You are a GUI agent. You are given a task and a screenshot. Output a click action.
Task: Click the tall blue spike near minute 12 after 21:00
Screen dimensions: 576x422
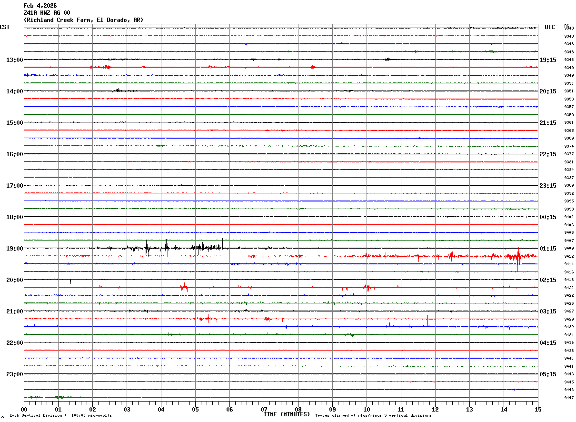coord(427,322)
